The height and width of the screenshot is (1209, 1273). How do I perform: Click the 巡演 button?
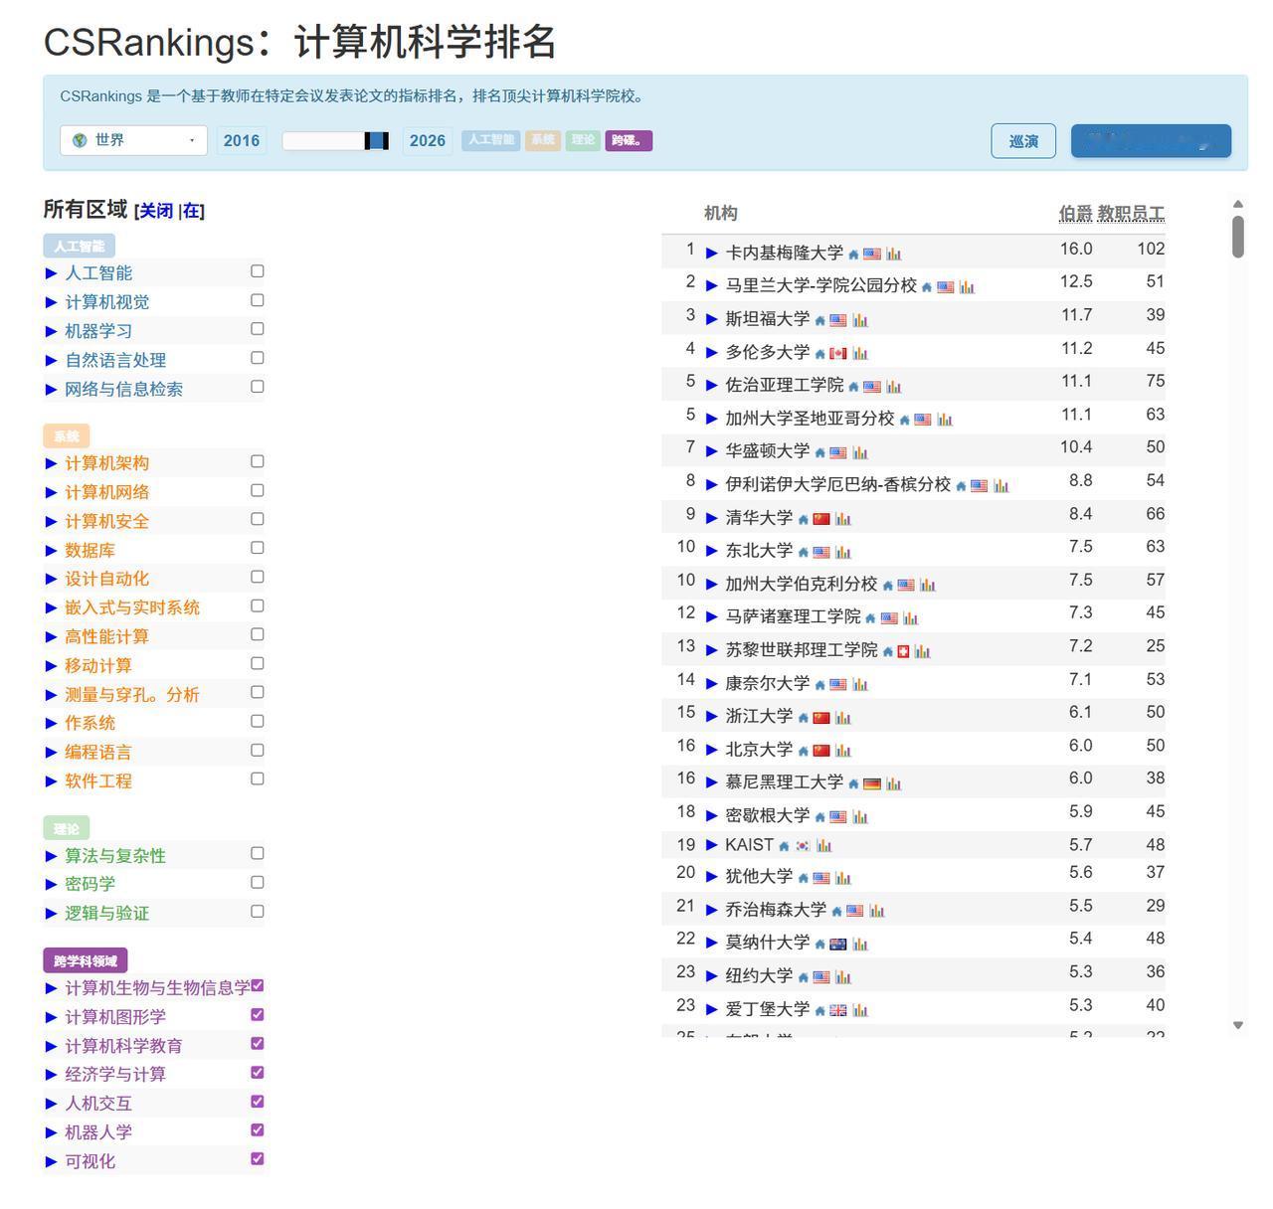1023,141
